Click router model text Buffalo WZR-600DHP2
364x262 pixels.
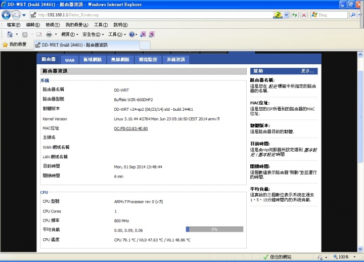point(133,100)
